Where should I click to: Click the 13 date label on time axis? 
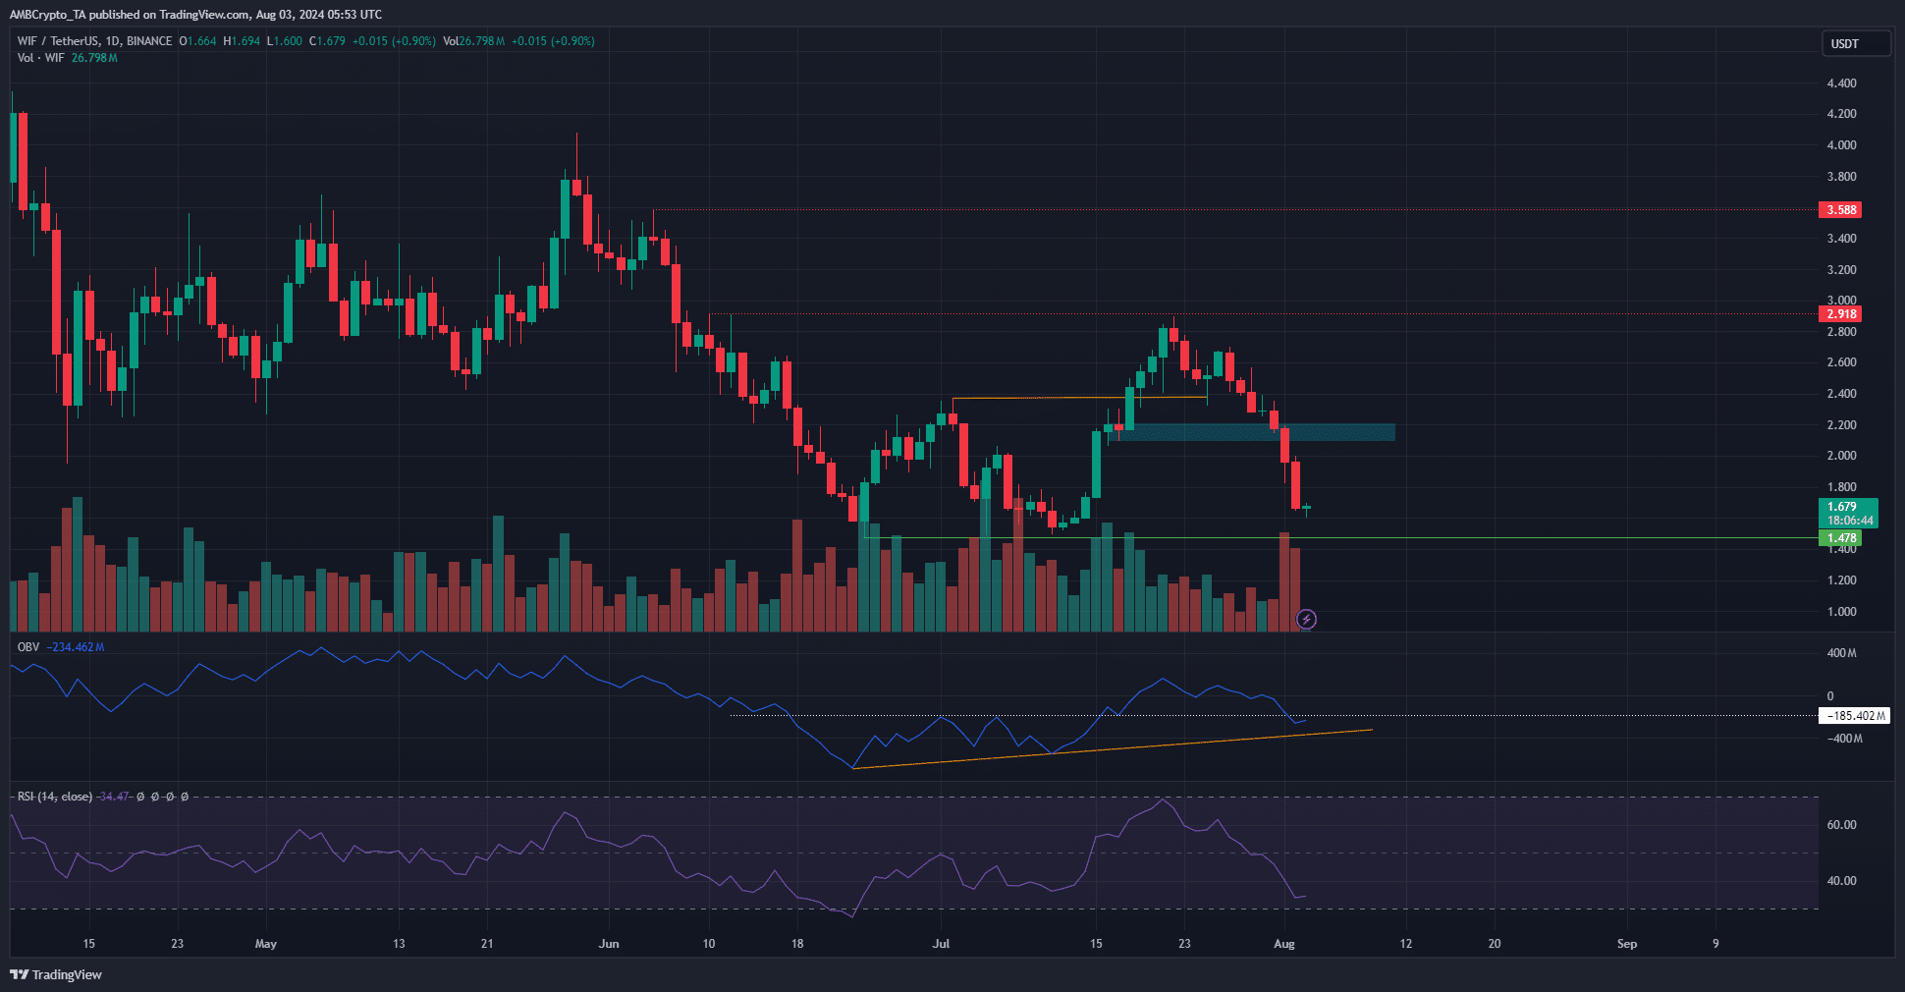[399, 944]
